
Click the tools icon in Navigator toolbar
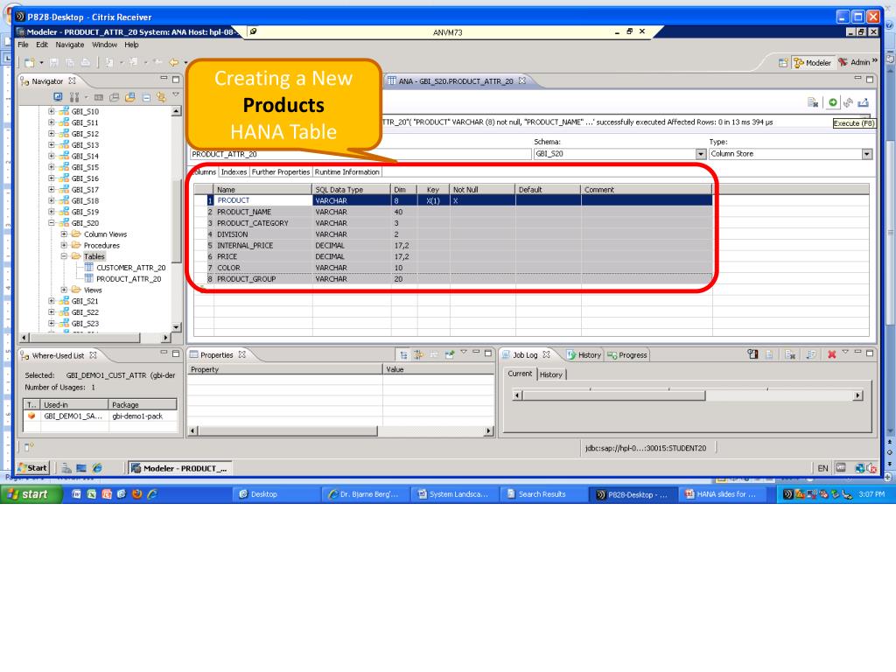coord(73,97)
